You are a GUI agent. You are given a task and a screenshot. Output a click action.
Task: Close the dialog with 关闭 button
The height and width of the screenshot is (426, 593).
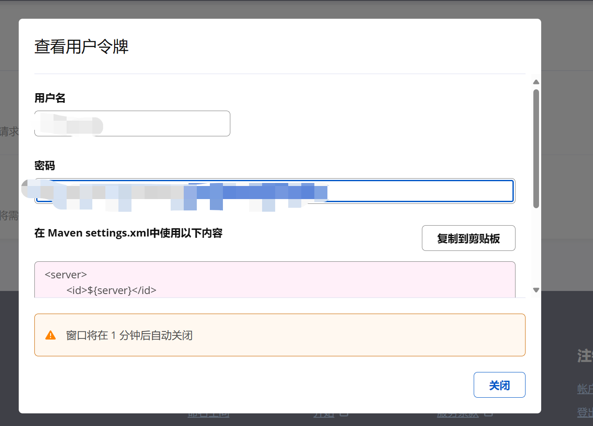[x=499, y=385]
